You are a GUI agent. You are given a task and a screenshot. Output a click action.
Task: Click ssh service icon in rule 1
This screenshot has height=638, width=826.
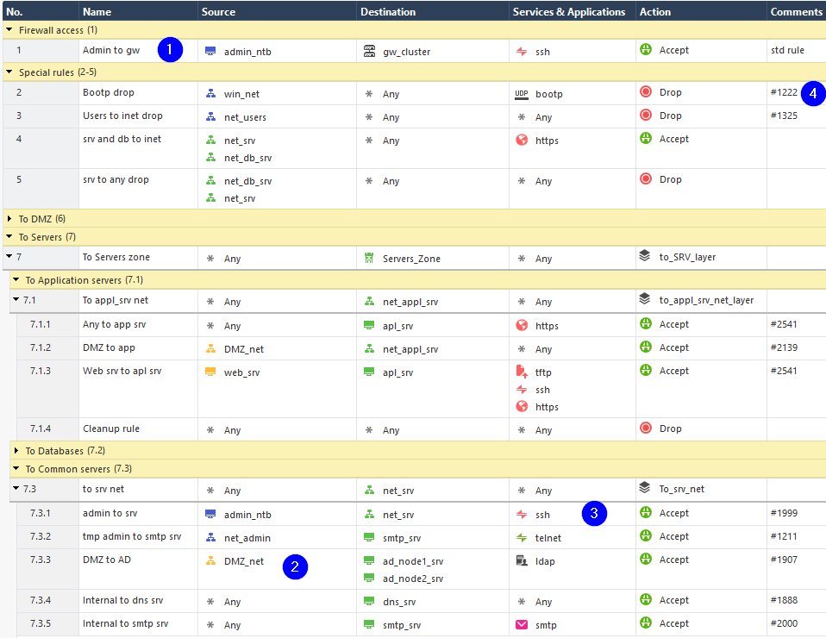click(x=522, y=52)
